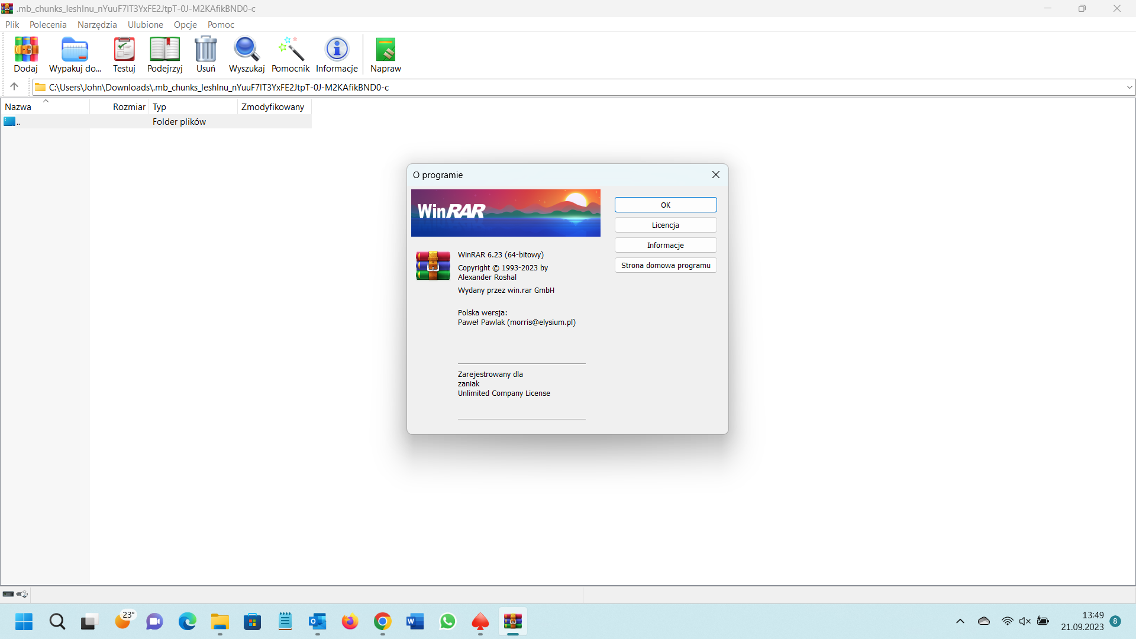This screenshot has height=639, width=1136.
Task: Open taskbar Search
Action: pos(57,622)
